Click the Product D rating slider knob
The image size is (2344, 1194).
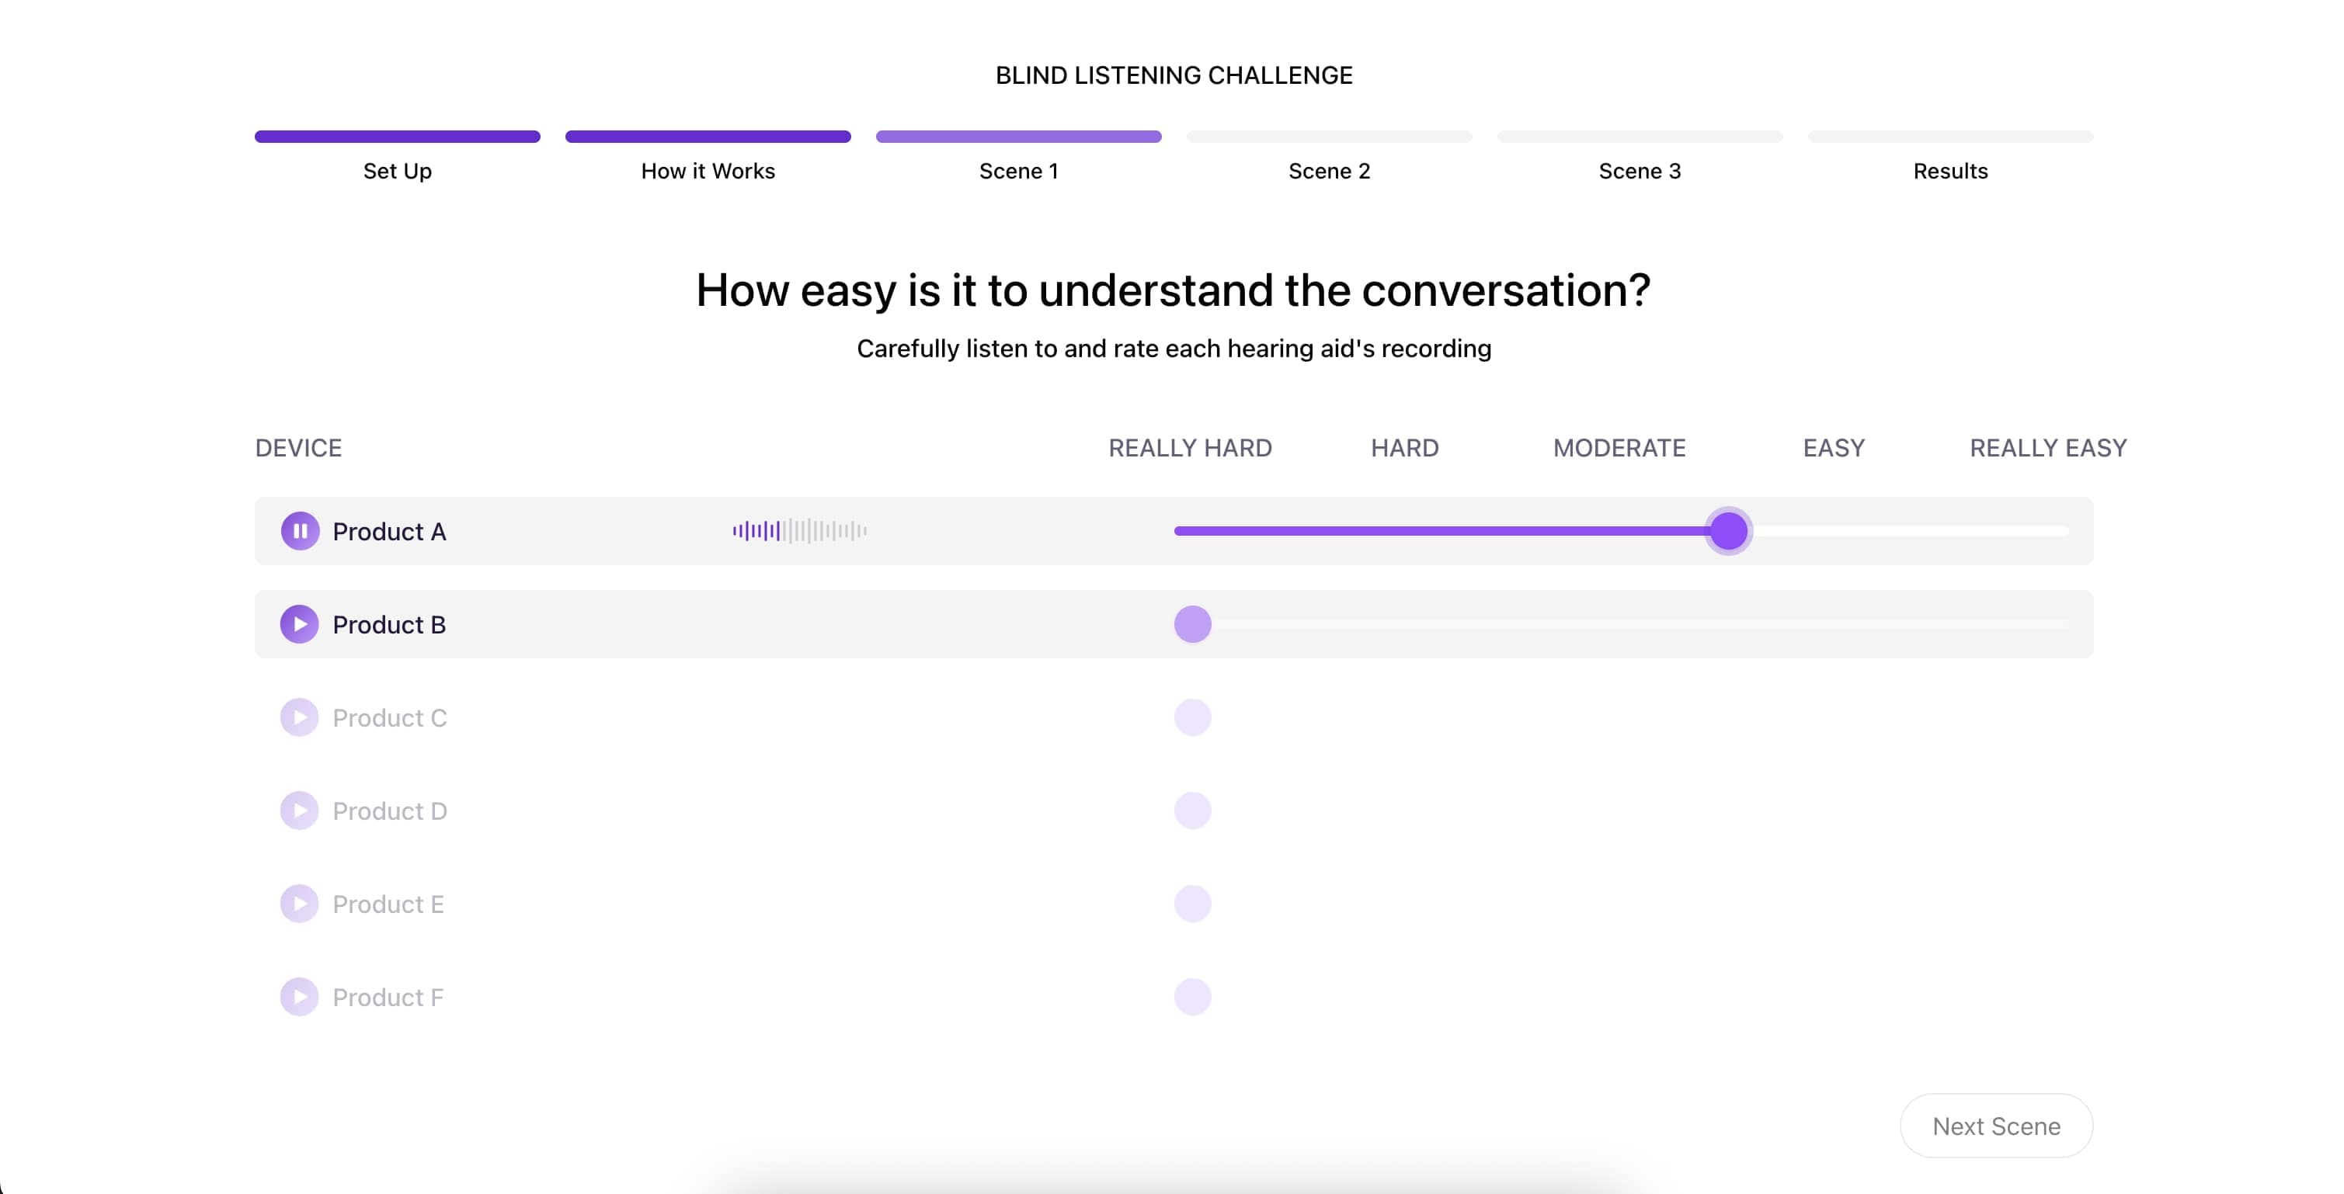(x=1192, y=811)
